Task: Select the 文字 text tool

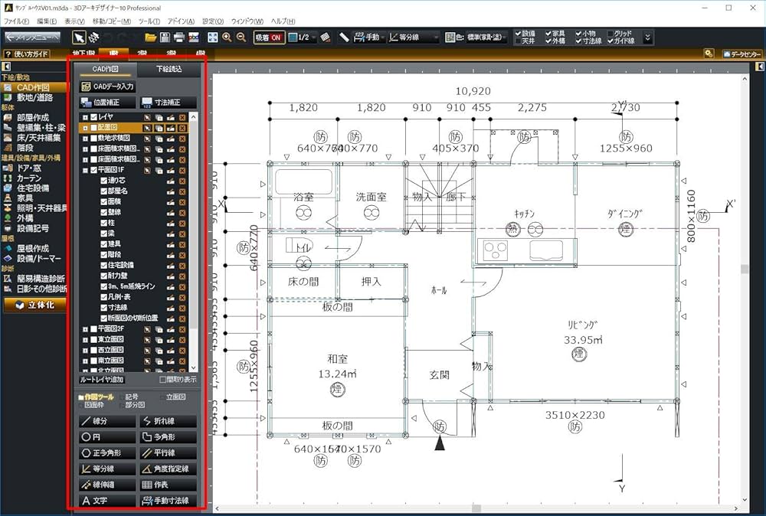Action: (x=107, y=500)
